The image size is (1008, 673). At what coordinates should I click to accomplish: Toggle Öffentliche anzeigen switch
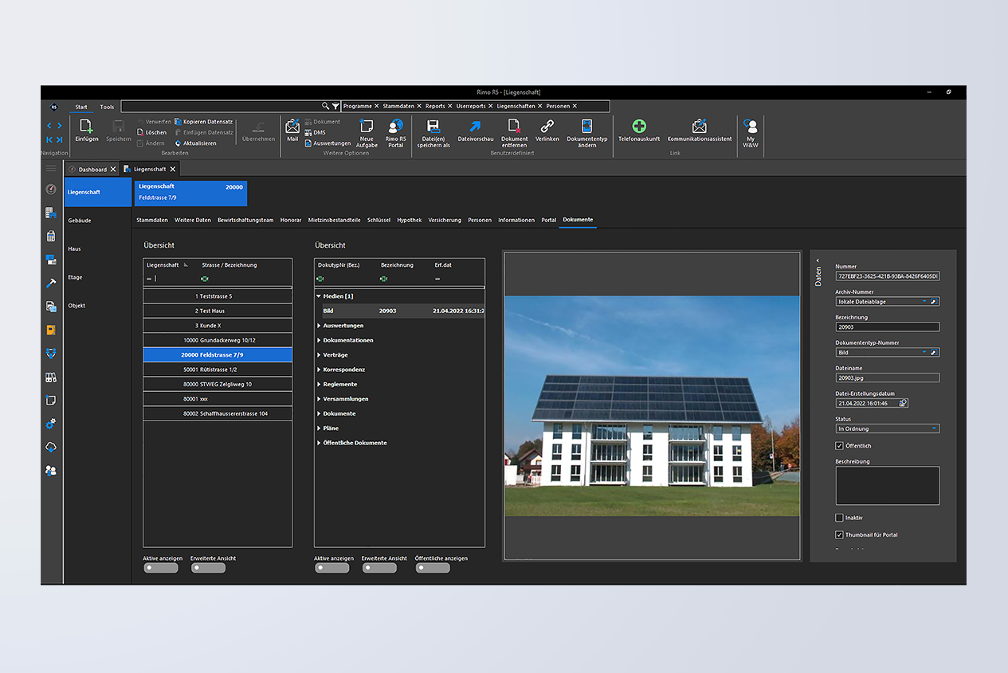[433, 569]
